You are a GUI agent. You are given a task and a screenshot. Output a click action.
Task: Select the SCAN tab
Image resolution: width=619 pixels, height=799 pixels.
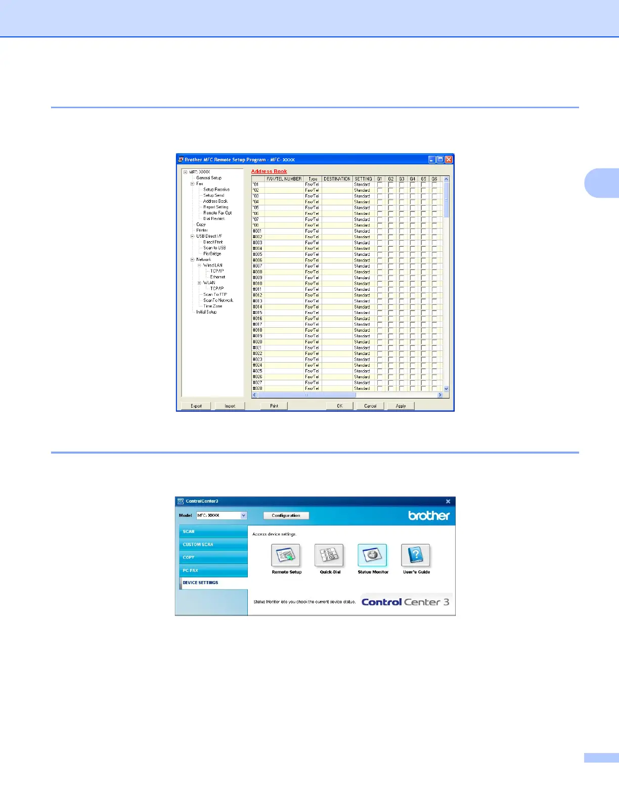point(213,531)
